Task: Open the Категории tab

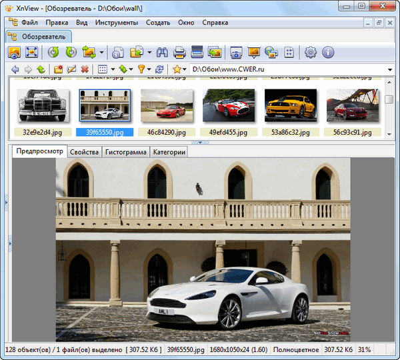Action: [x=169, y=152]
